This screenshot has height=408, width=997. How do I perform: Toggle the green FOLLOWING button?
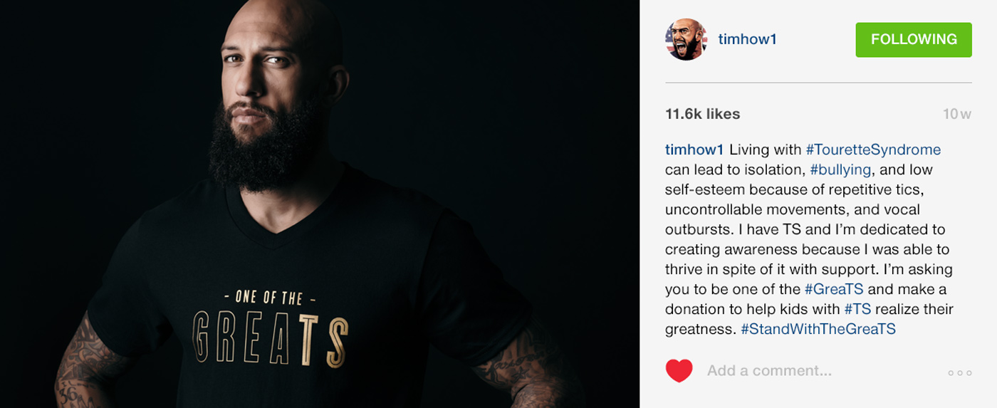(914, 40)
